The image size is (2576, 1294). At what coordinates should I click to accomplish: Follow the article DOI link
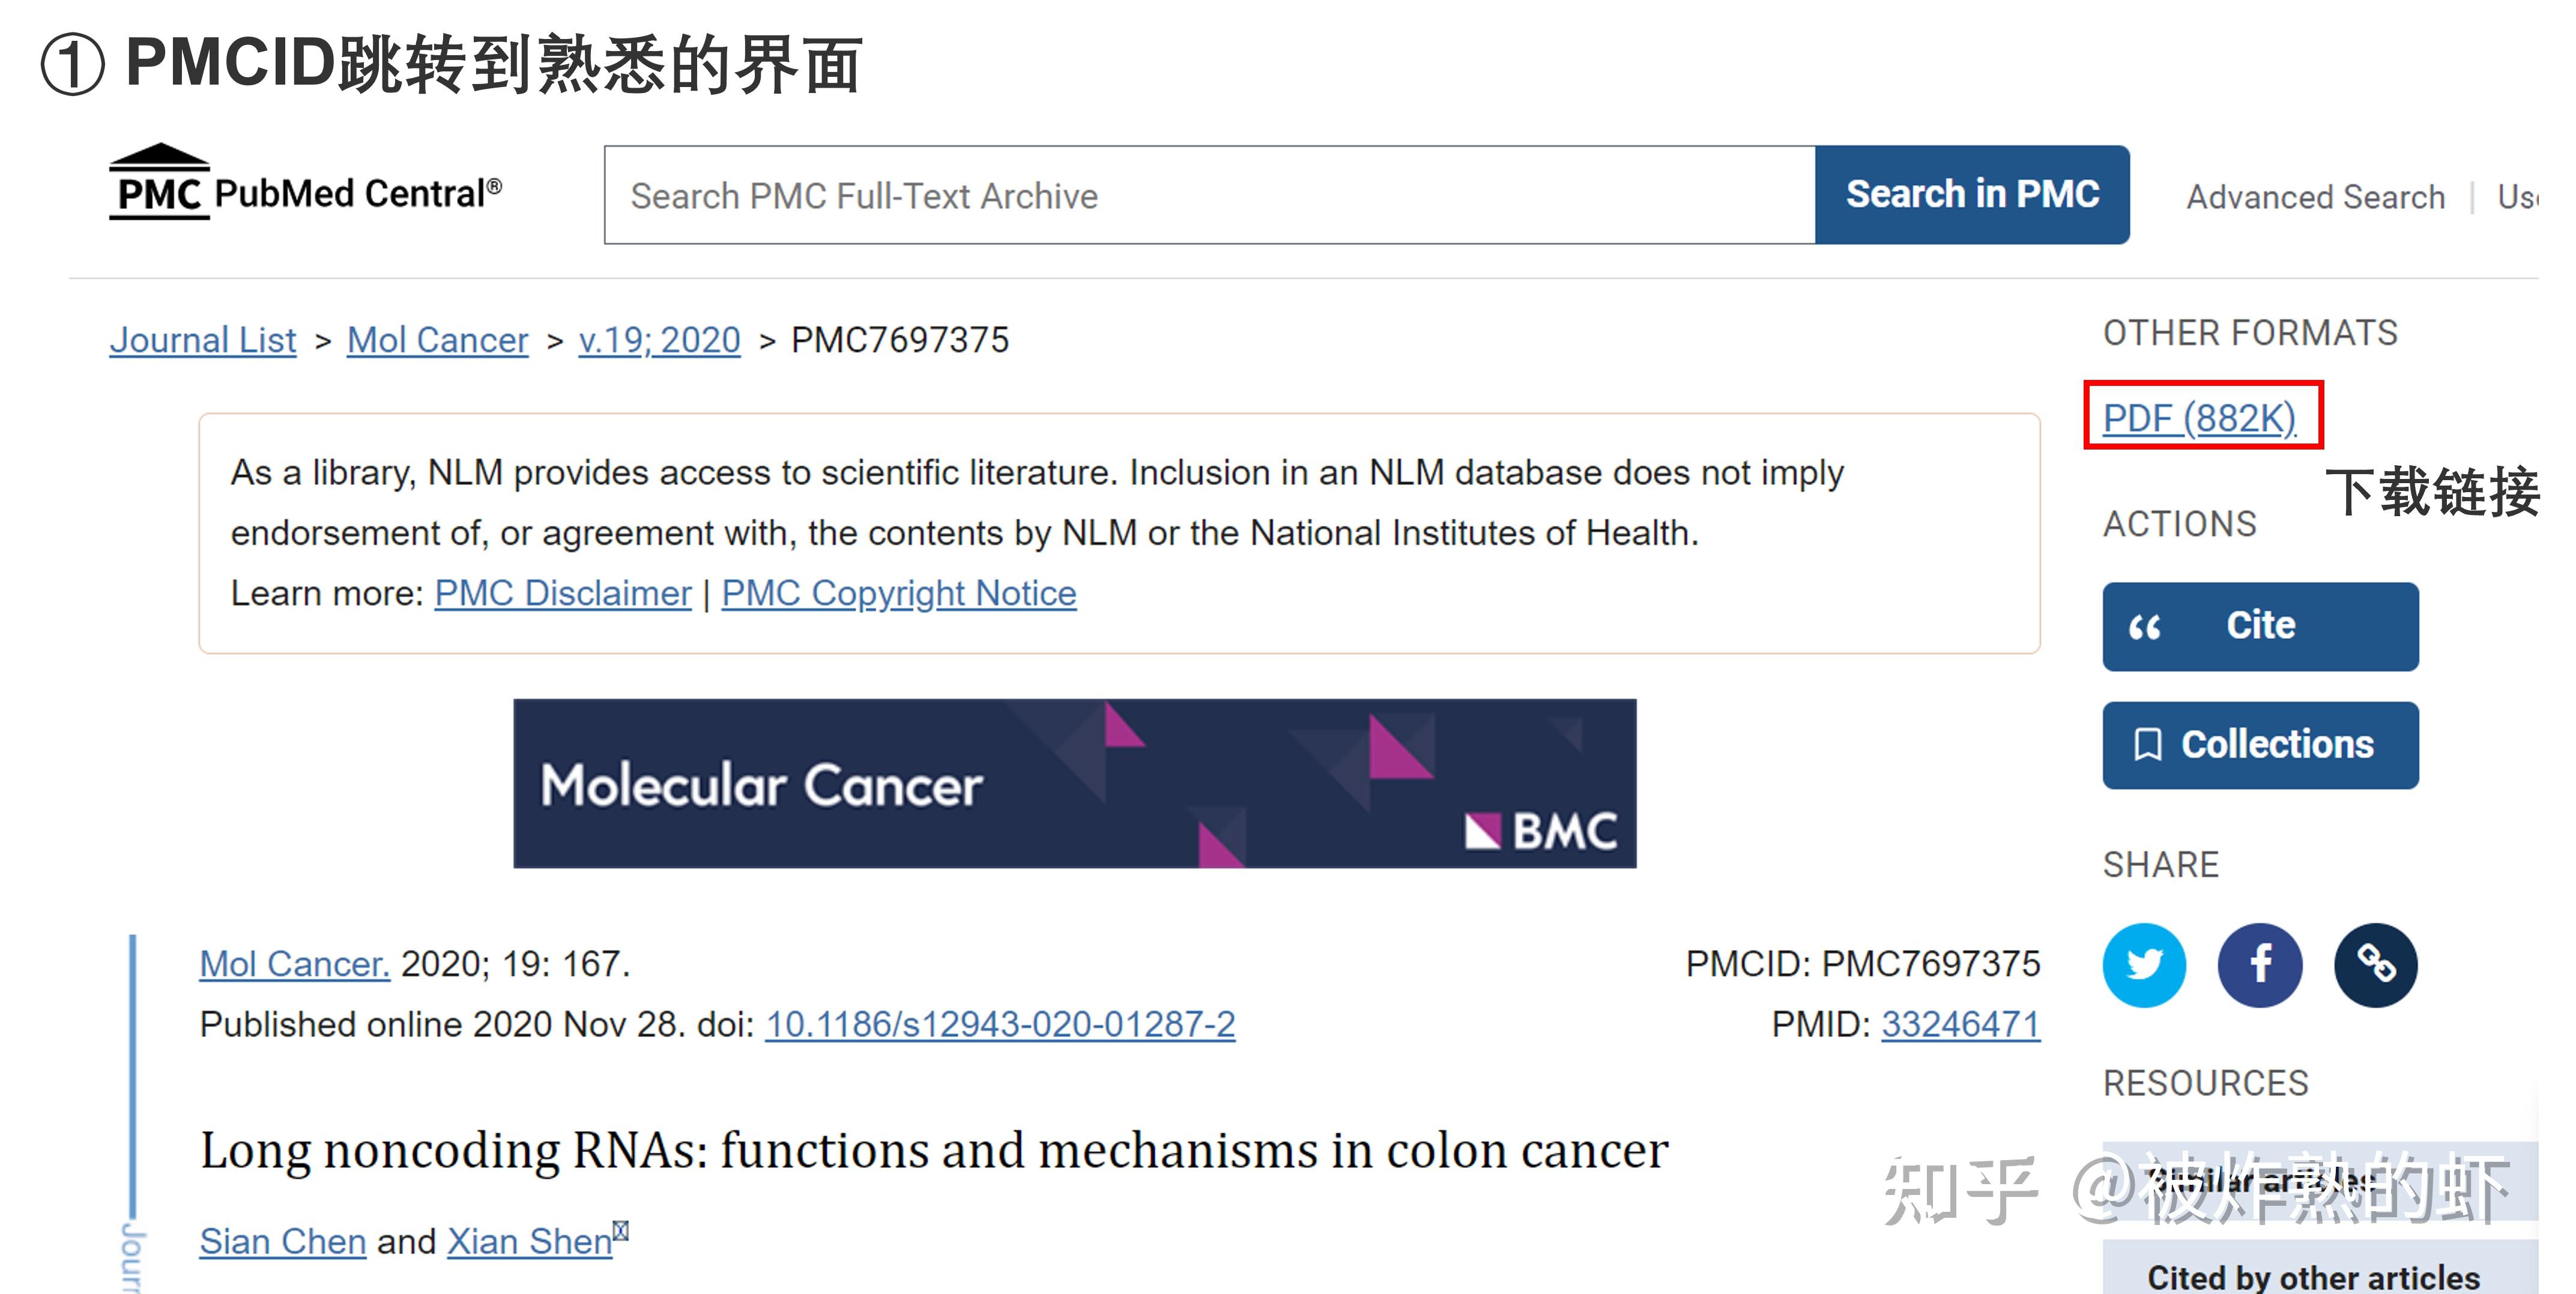point(999,1023)
